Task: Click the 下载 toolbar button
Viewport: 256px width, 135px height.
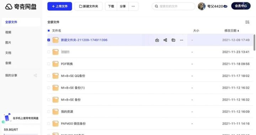Action: click(x=111, y=6)
